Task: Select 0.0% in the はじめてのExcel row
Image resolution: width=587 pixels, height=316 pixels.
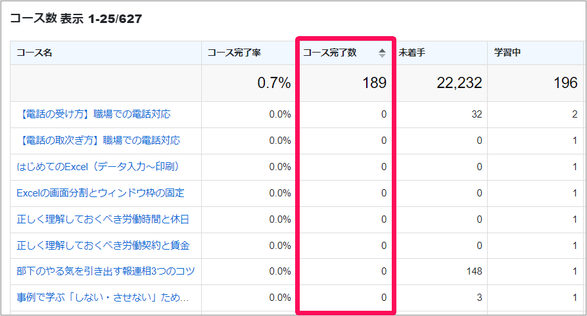Action: tap(280, 166)
